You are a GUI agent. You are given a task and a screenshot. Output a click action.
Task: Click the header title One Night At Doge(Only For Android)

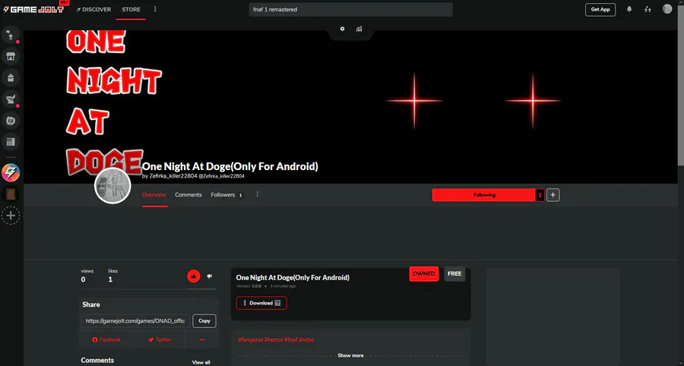[x=230, y=166]
